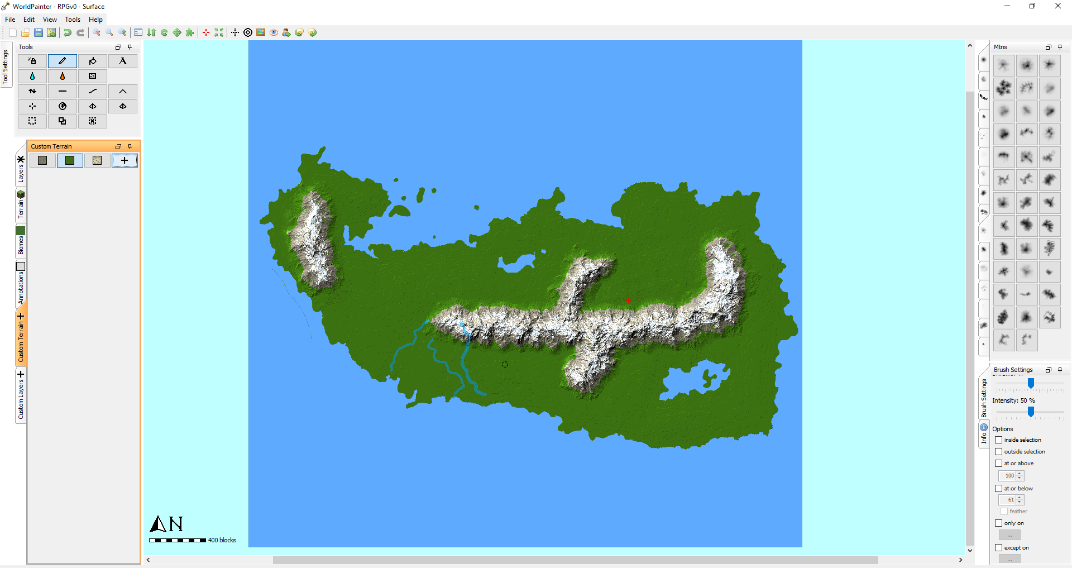Screen dimensions: 1072x568
Task: Select the sand-textured custom terrain swatch
Action: [97, 161]
